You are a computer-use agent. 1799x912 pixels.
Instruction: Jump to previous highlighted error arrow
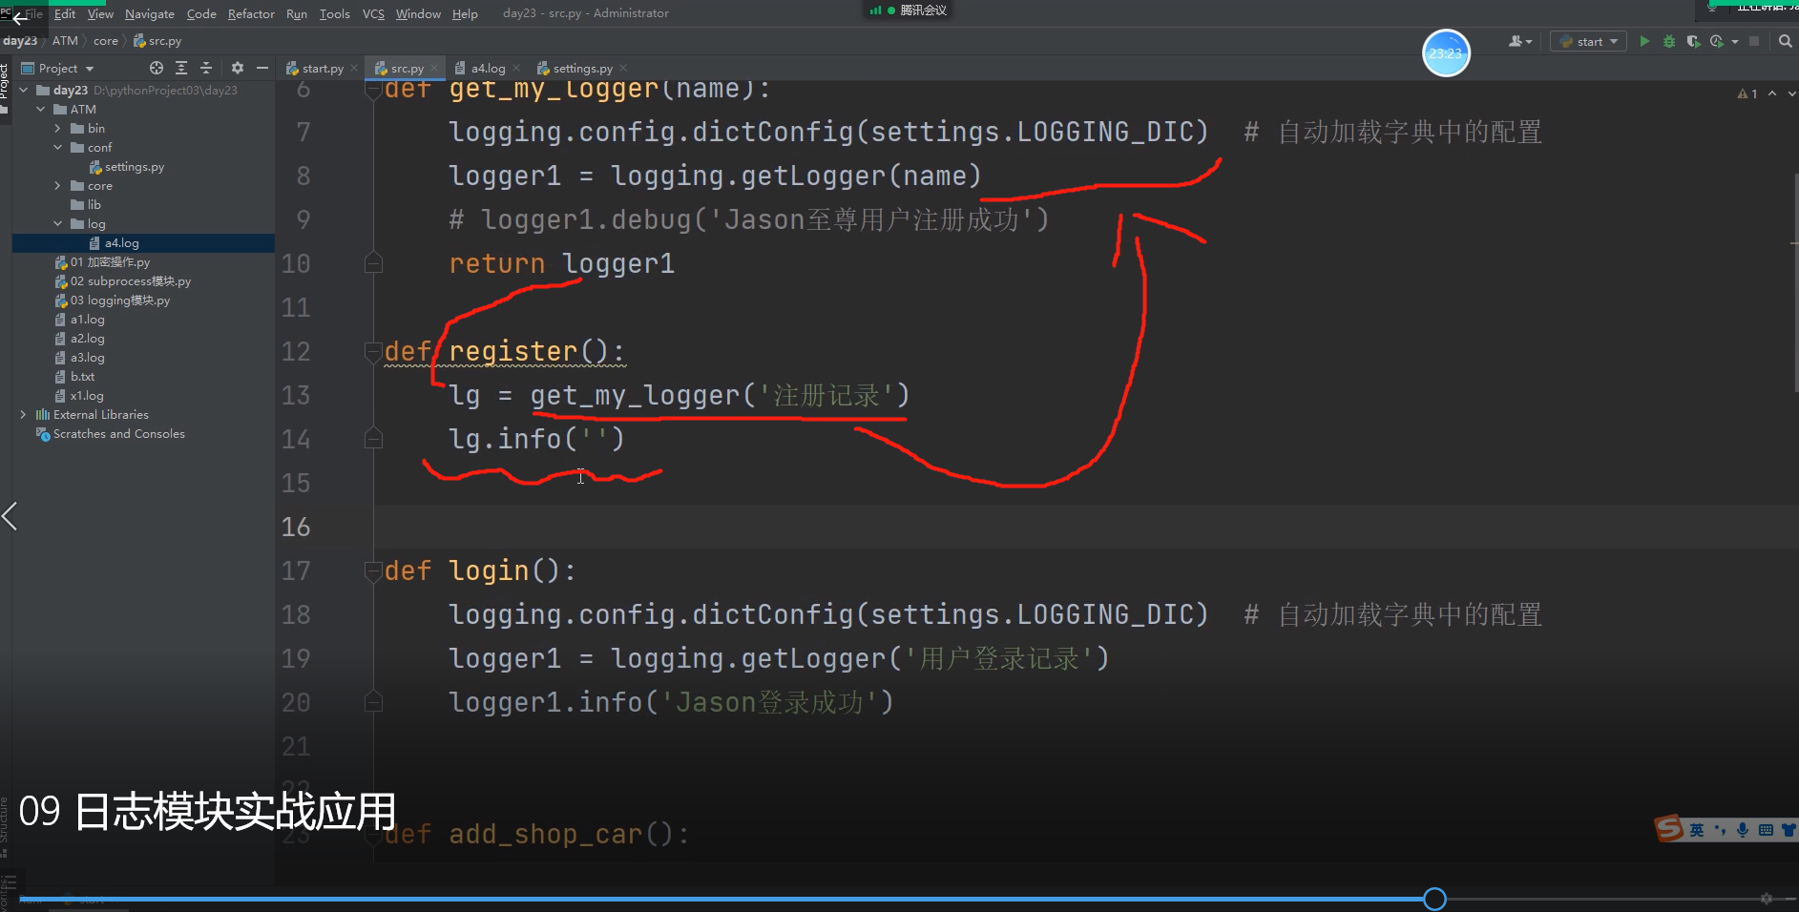(x=1772, y=93)
